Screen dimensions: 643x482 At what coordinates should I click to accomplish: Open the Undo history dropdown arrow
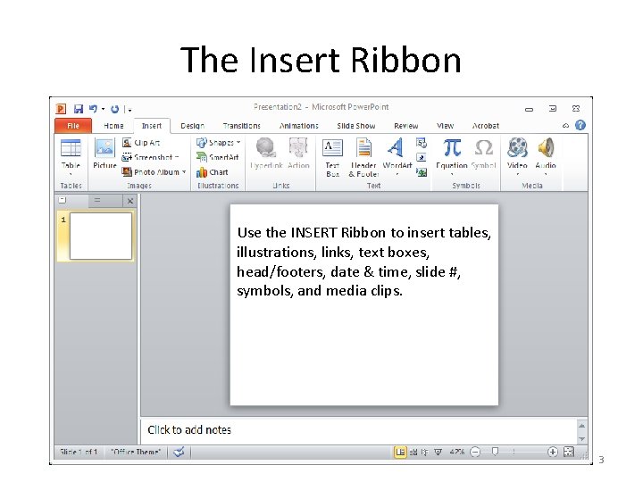tap(104, 109)
